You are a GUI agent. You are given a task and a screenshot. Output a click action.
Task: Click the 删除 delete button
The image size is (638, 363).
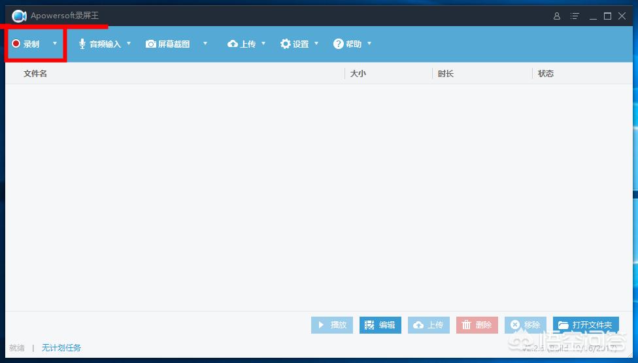coord(477,324)
